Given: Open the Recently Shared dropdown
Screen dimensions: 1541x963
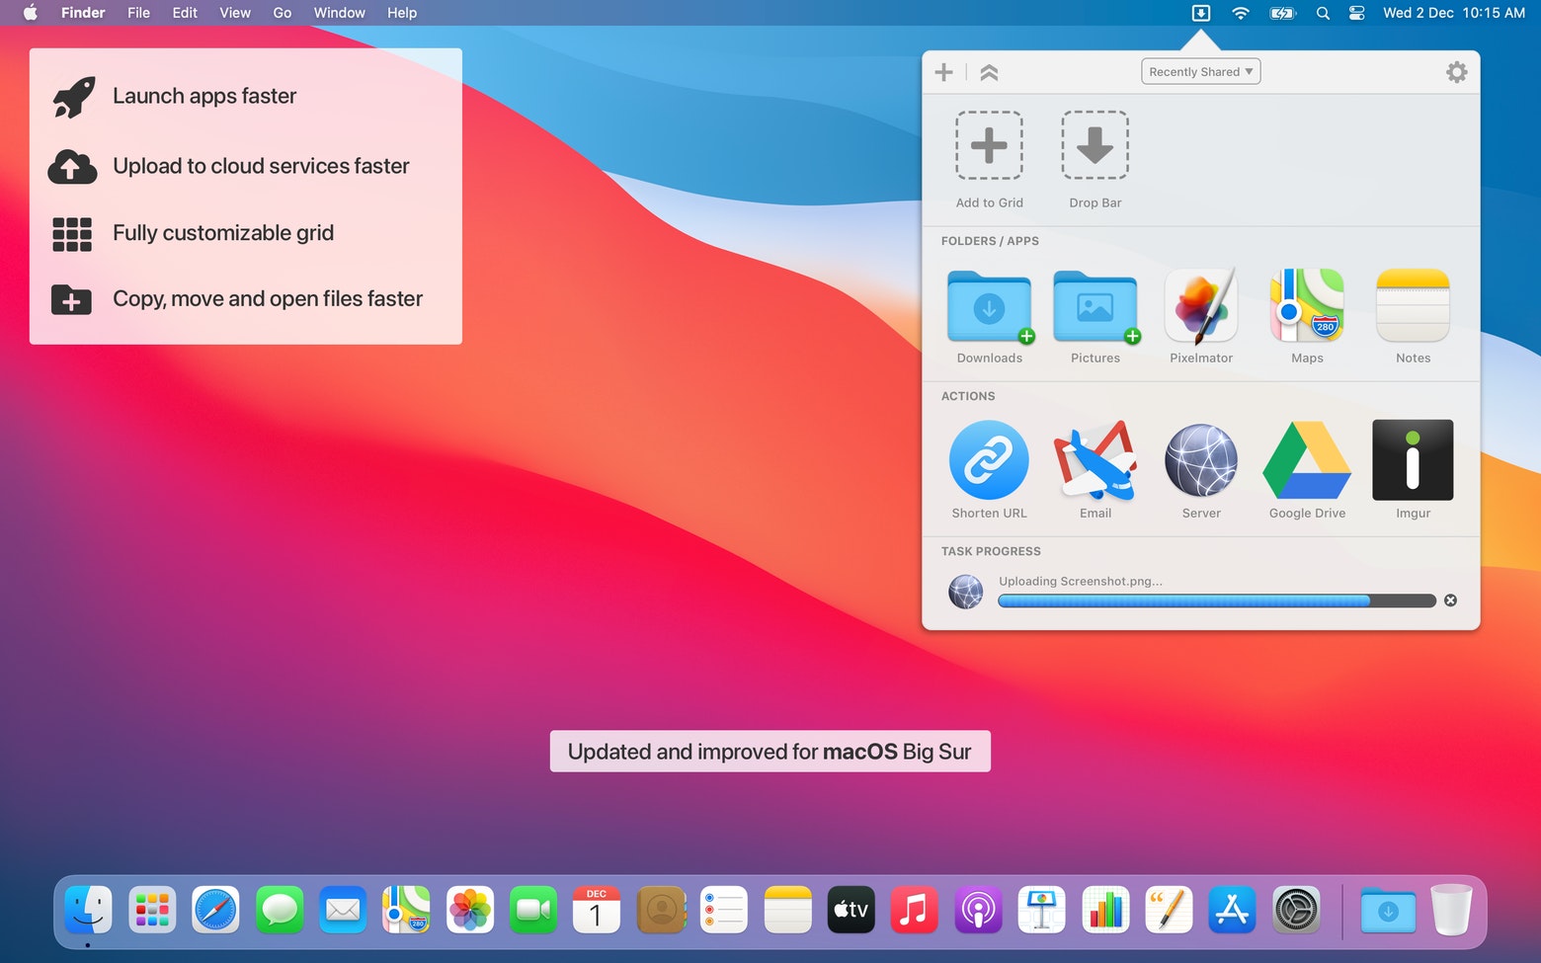Looking at the screenshot, I should (x=1200, y=71).
